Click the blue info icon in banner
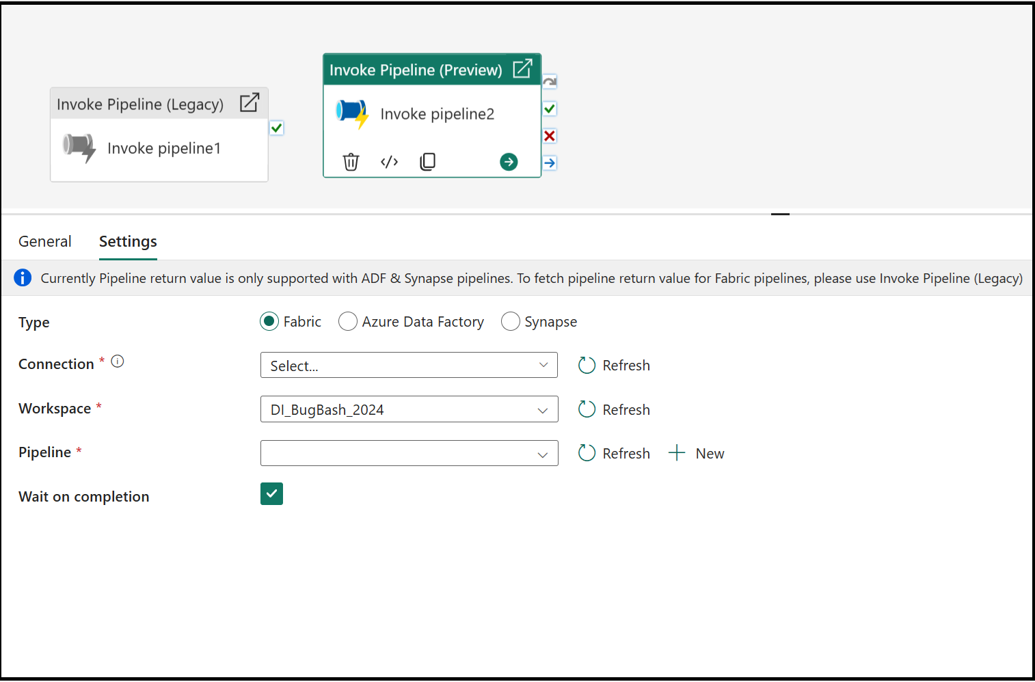 click(23, 277)
